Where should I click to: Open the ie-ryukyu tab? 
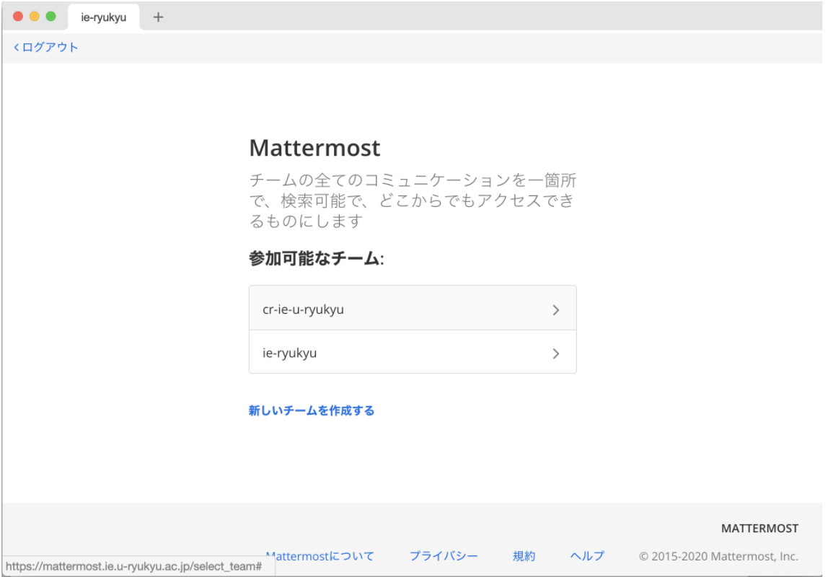click(x=104, y=17)
